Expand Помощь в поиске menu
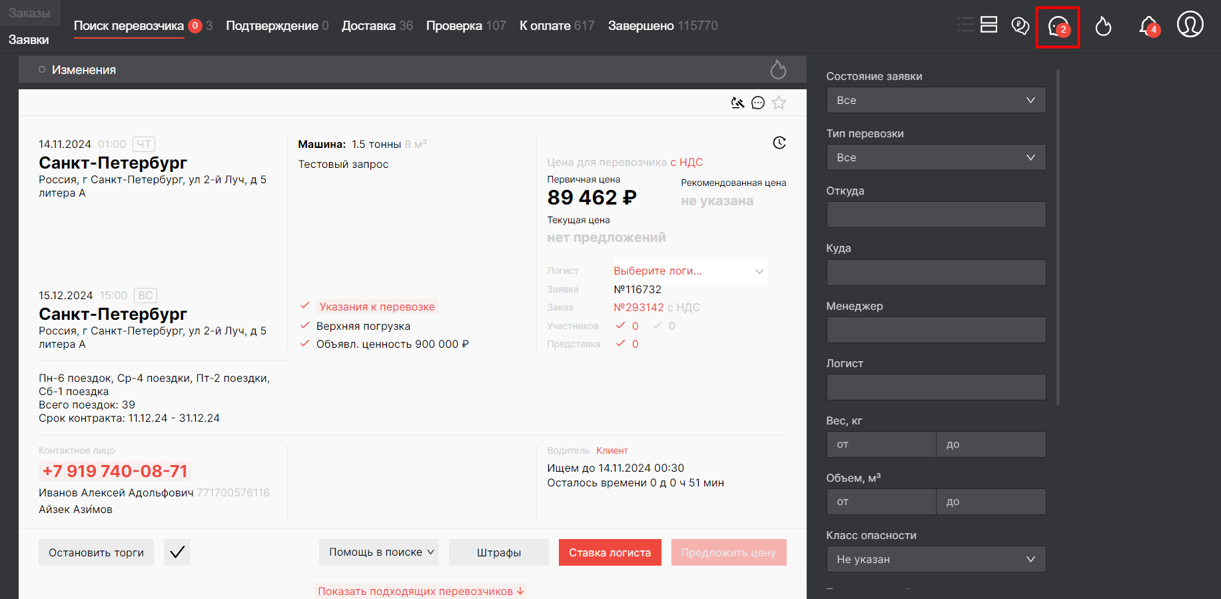Viewport: 1221px width, 599px height. (379, 552)
